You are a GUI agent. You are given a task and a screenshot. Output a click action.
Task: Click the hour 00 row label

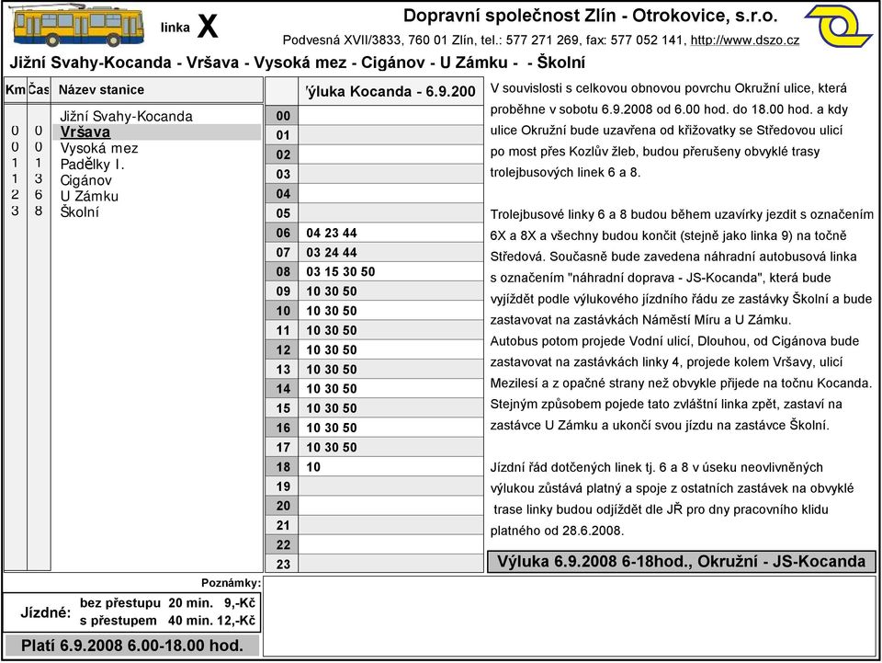283,116
